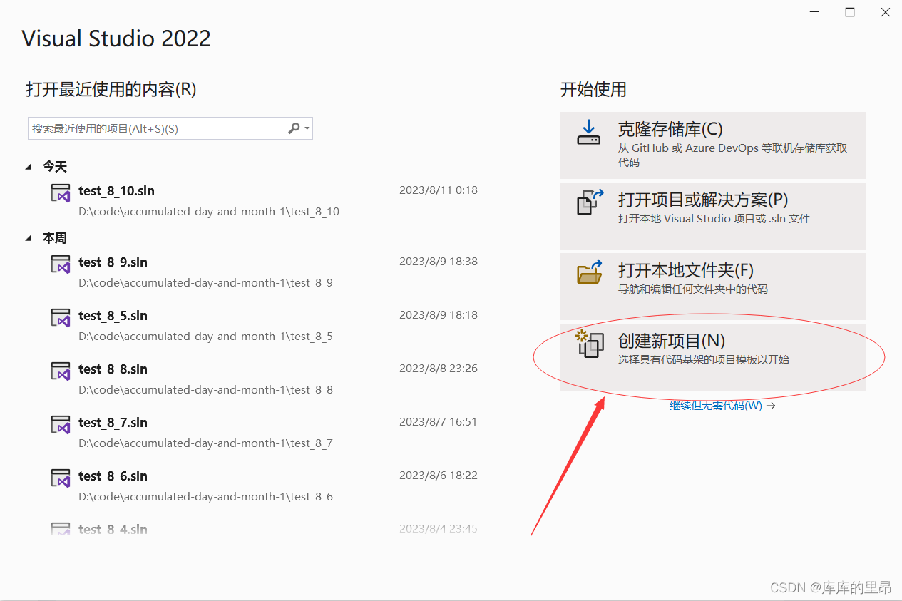This screenshot has width=902, height=601.
Task: Click the 选择具有代码基架的项目模板以开始 description
Action: pos(704,360)
